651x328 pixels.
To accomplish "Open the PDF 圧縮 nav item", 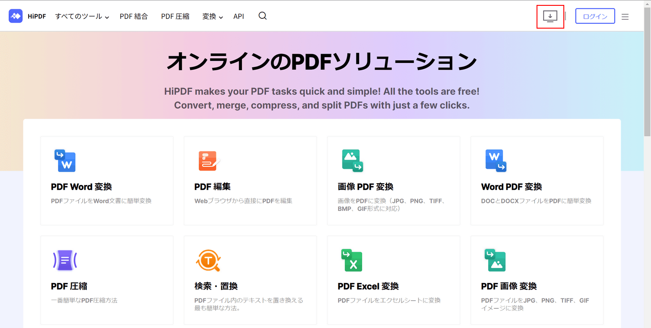I will pos(175,17).
